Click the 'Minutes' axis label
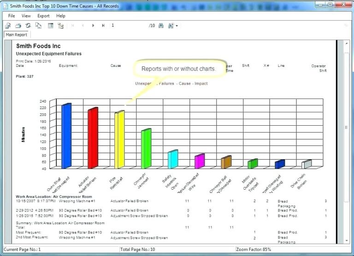The width and height of the screenshot is (354, 256). point(23,134)
